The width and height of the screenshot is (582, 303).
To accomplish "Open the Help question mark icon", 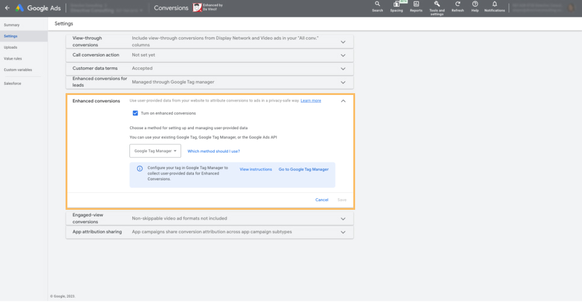I will [x=475, y=6].
